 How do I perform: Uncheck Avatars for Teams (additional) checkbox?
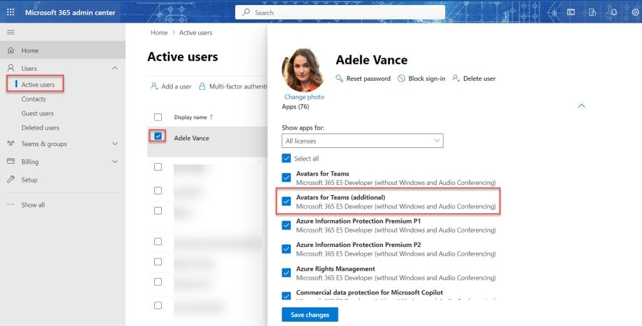point(286,201)
